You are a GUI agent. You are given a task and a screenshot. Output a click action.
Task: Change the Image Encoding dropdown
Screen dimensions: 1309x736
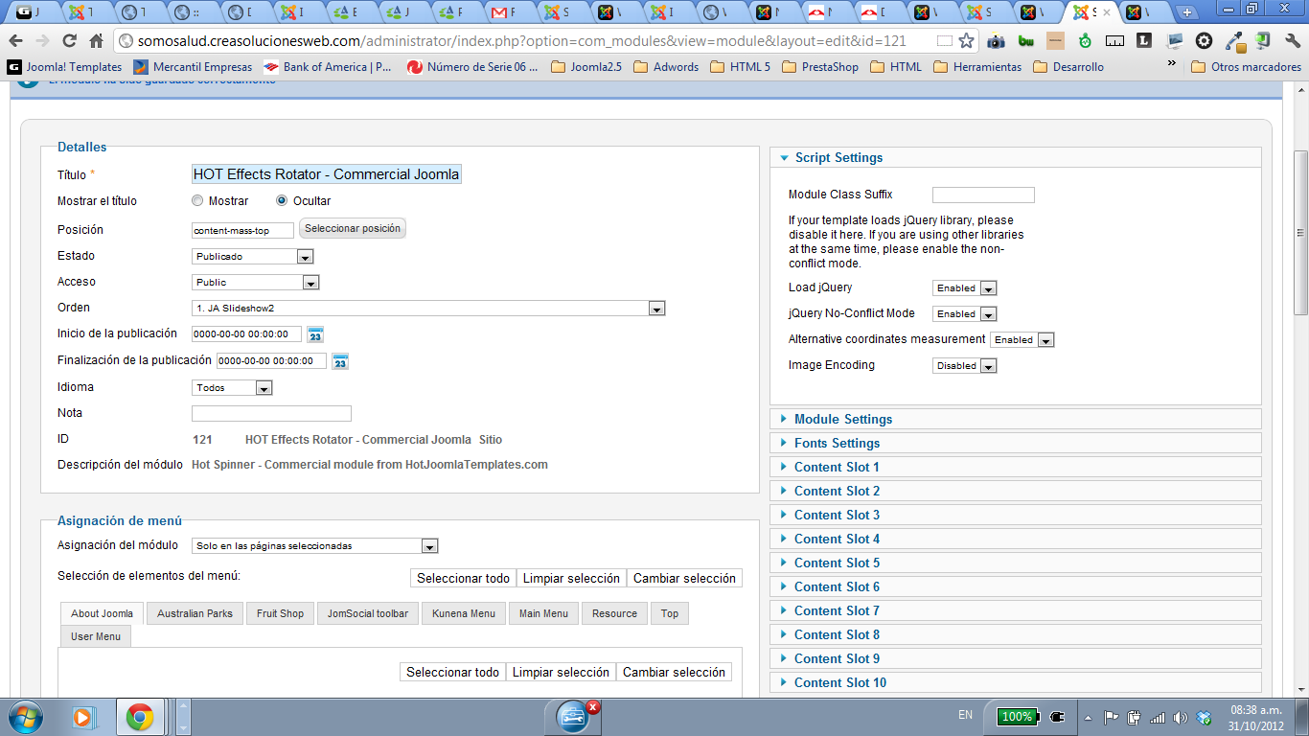(x=965, y=366)
